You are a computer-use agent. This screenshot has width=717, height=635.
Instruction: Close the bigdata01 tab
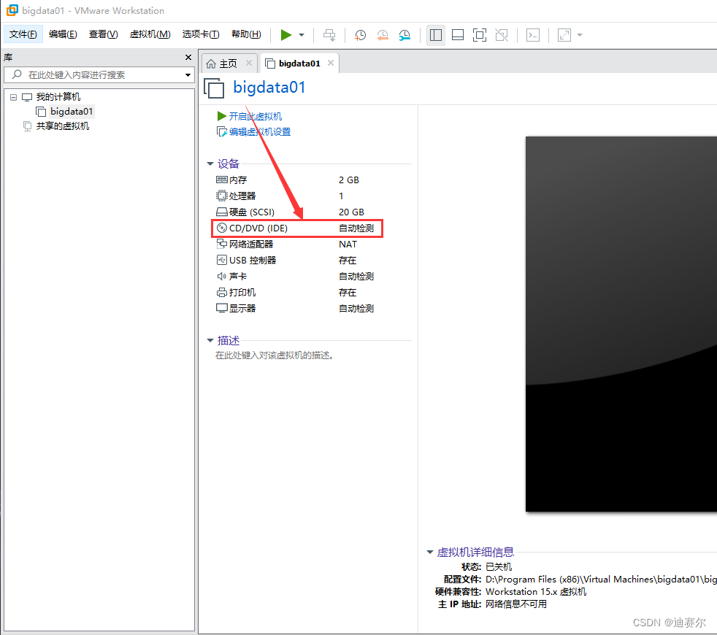click(x=331, y=63)
